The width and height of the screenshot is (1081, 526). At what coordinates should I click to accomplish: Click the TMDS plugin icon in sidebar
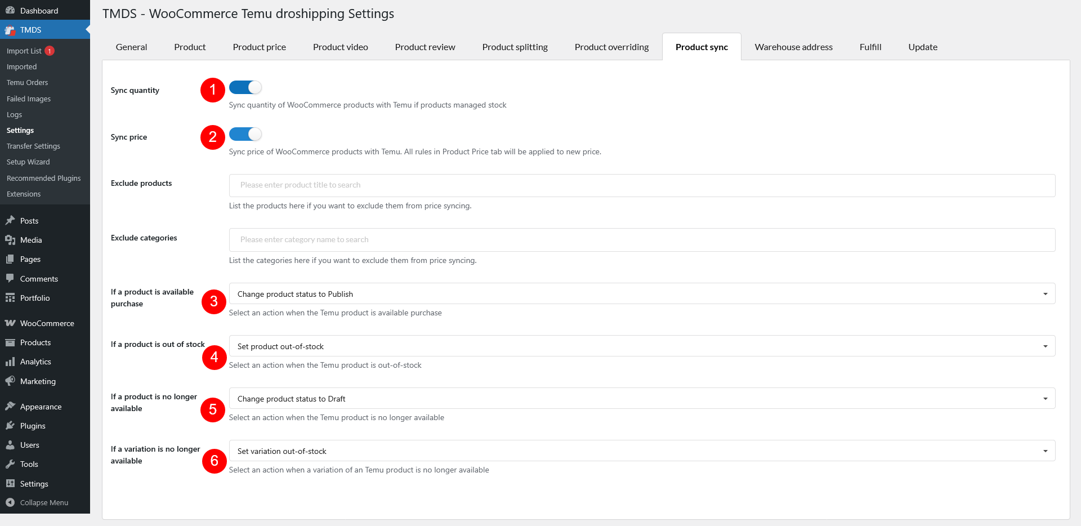click(10, 30)
